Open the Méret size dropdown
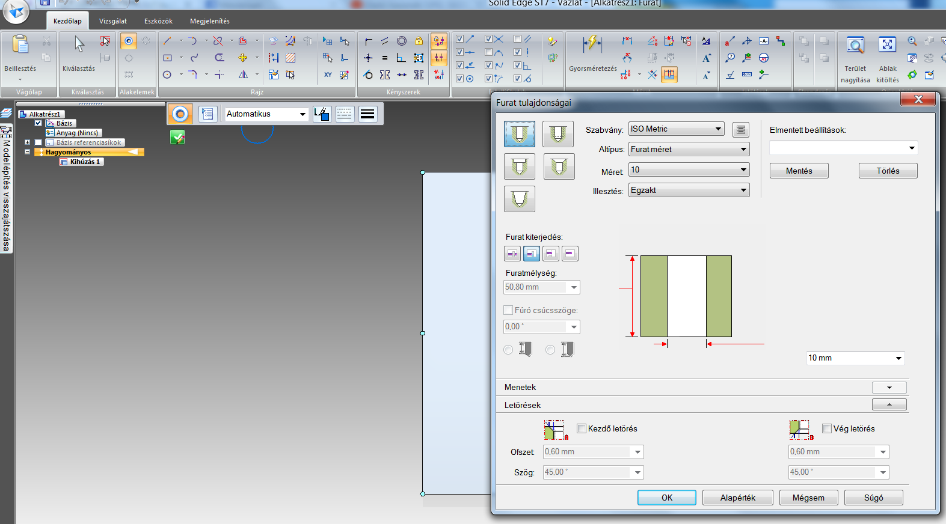This screenshot has height=524, width=946. [x=689, y=170]
